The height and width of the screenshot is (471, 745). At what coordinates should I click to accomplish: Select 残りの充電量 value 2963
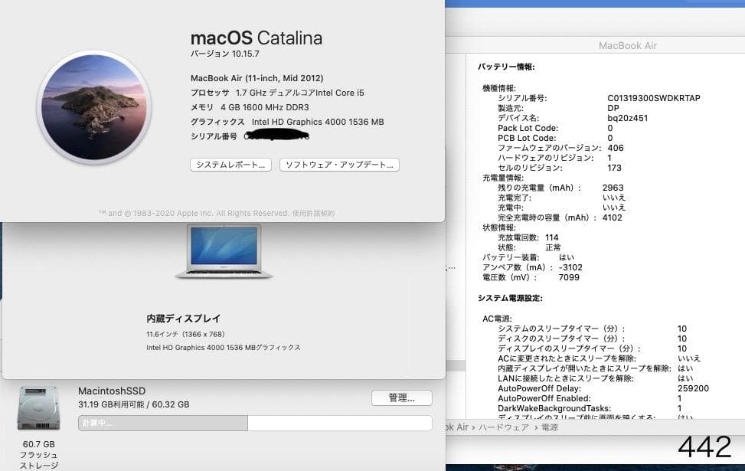coord(613,188)
